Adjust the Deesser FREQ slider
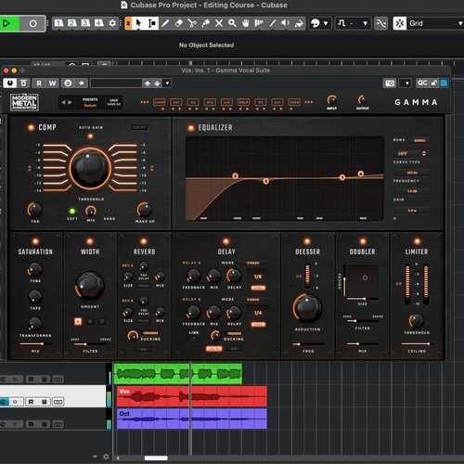The image size is (464, 464). (x=308, y=343)
